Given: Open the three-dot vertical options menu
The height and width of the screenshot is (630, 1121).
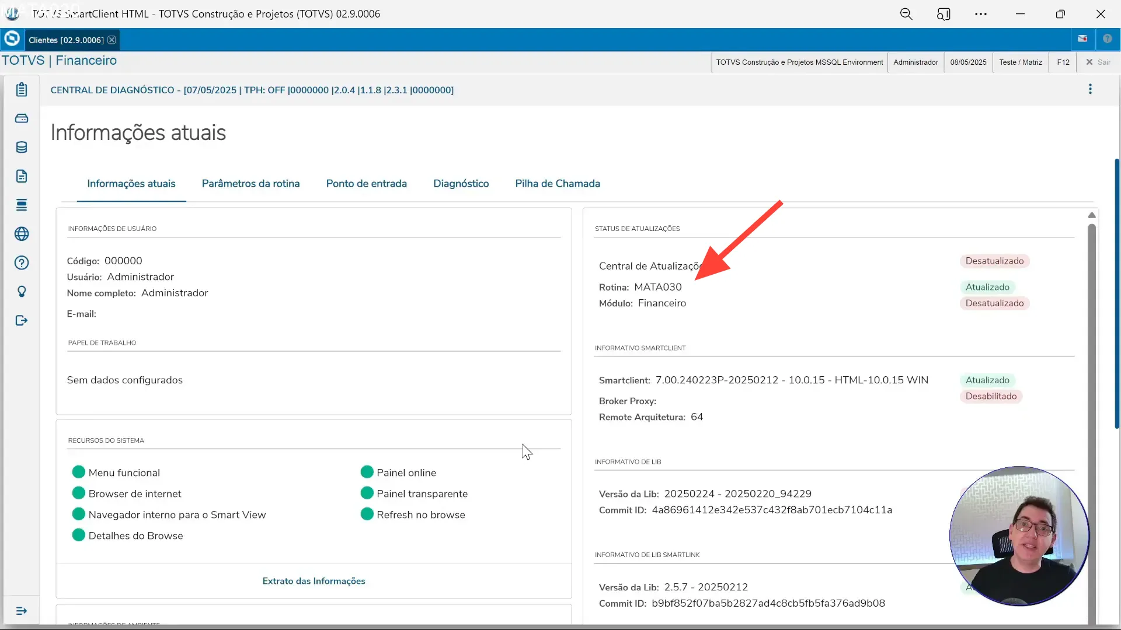Looking at the screenshot, I should coord(1090,89).
